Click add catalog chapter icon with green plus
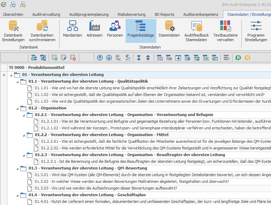Viewport: 271px width, 205px height. click(x=34, y=58)
